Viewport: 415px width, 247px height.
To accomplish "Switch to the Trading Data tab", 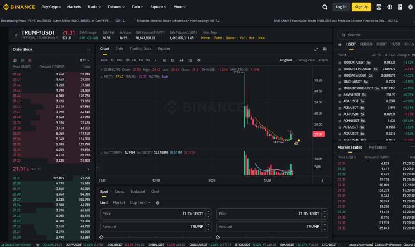I will (140, 49).
